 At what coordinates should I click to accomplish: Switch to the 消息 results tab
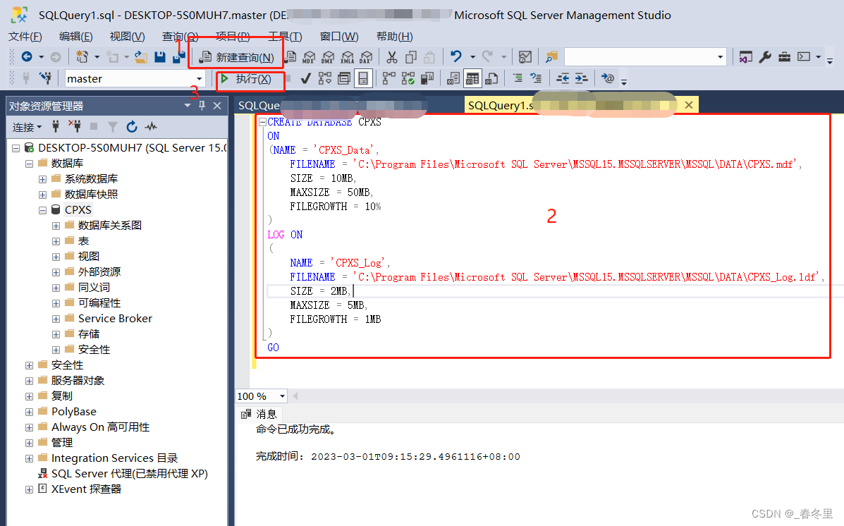259,413
